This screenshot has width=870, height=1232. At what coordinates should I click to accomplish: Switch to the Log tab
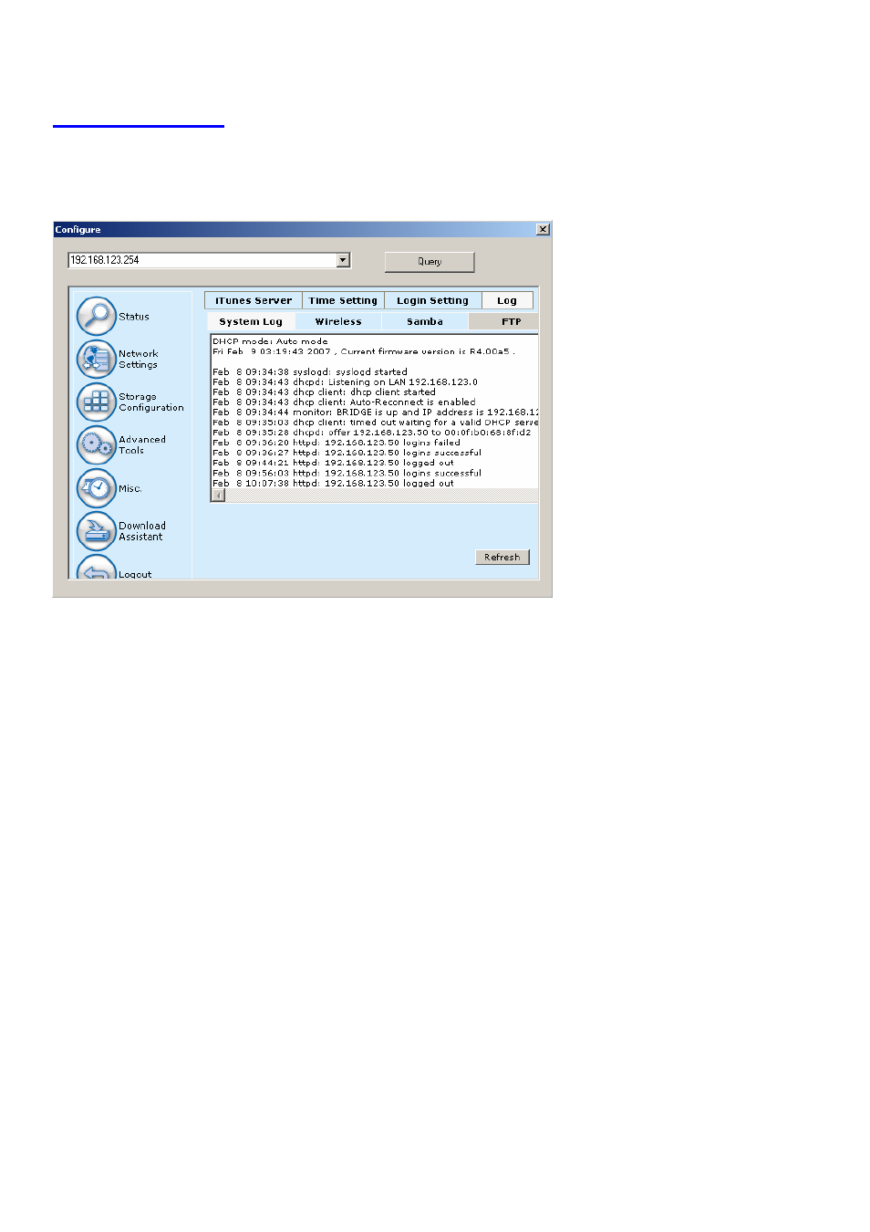point(507,300)
